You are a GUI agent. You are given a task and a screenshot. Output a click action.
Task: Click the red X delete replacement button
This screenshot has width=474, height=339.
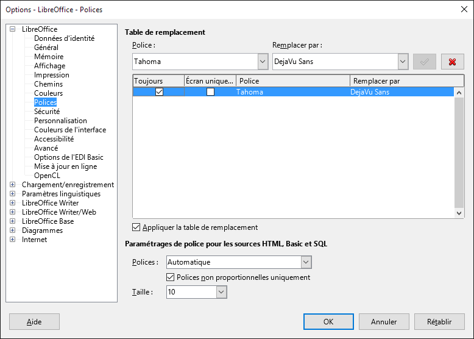point(452,62)
